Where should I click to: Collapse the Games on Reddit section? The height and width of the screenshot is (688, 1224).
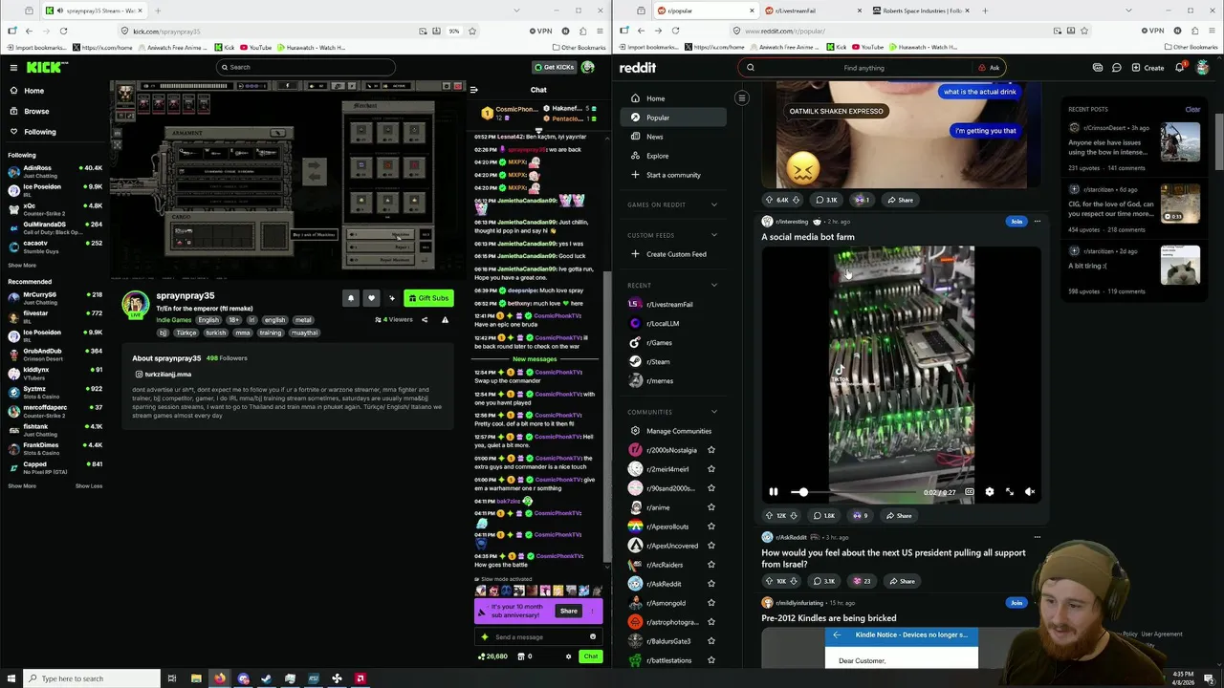(713, 204)
